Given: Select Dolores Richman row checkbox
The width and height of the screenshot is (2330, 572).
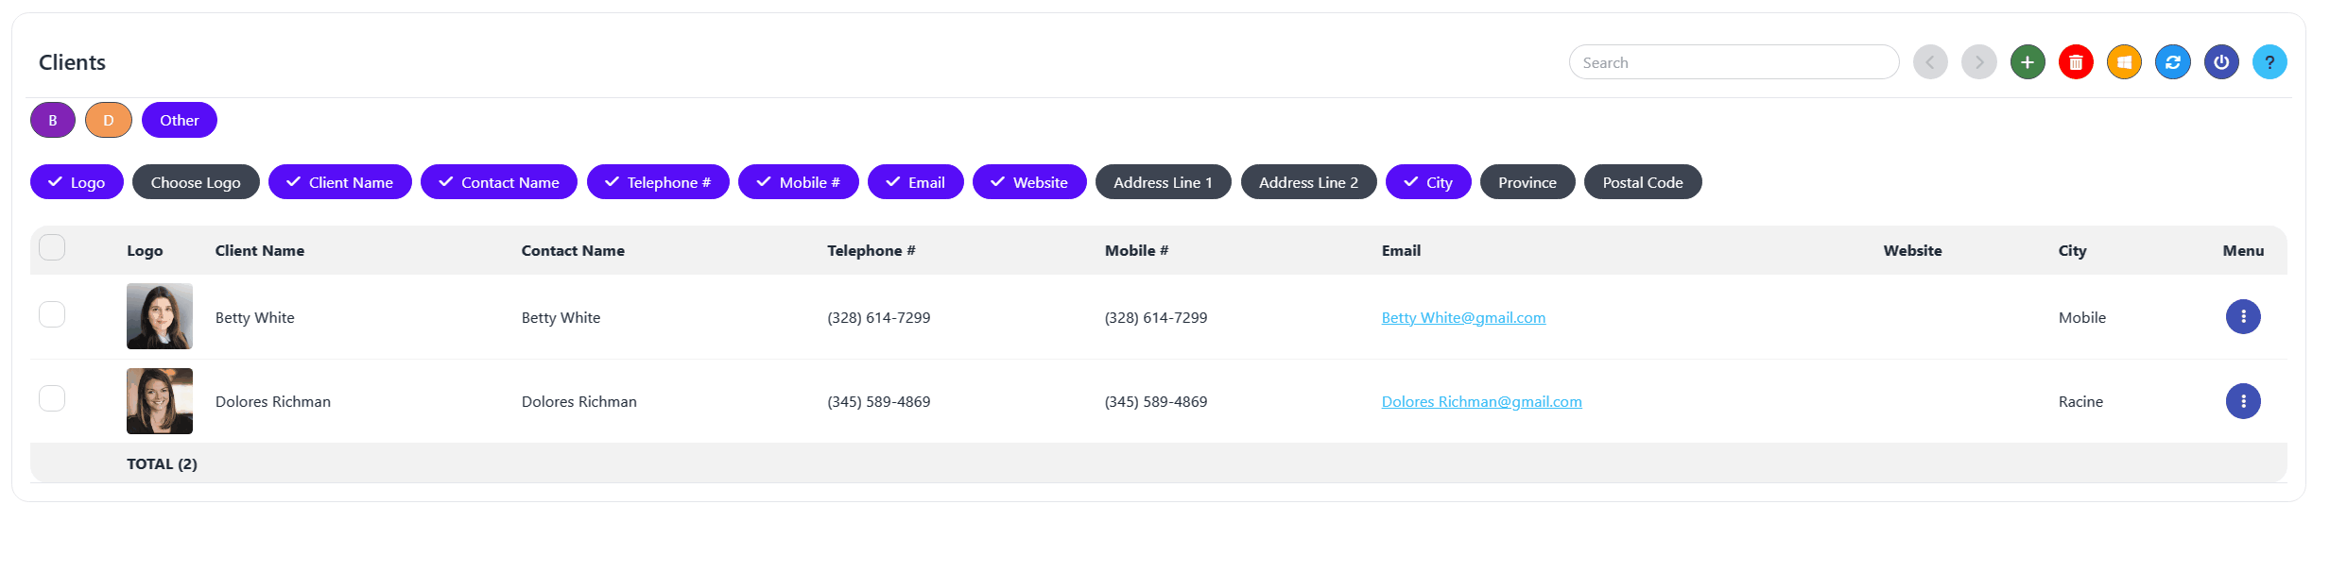Looking at the screenshot, I should point(52,398).
